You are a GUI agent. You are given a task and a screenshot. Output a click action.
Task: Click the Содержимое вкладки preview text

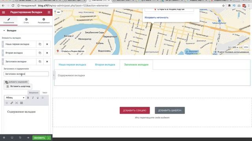pos(71,75)
